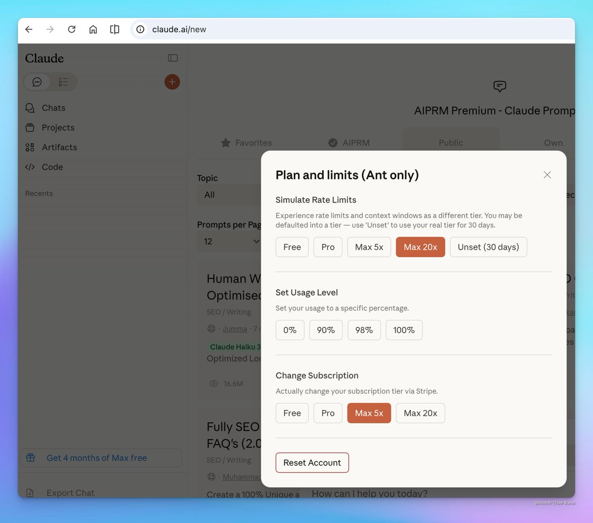This screenshot has width=593, height=523.
Task: Set usage level to 0%
Action: pyautogui.click(x=290, y=330)
